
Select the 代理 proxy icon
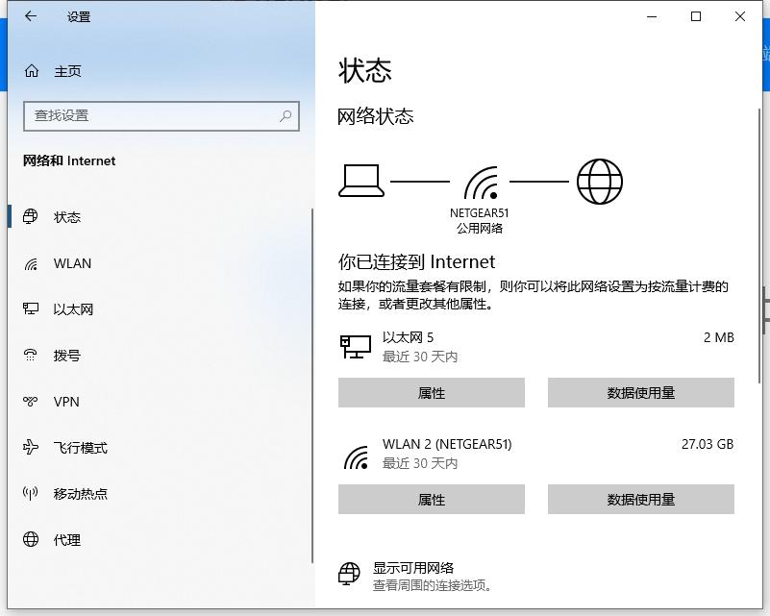[x=32, y=540]
